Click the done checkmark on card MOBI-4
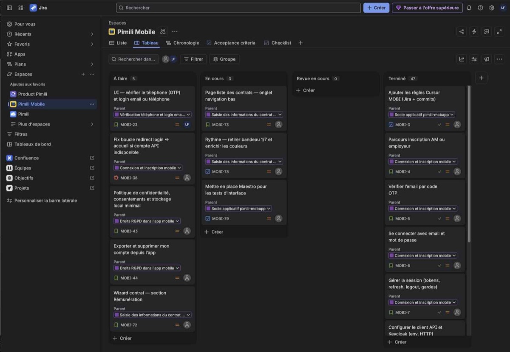This screenshot has width=510, height=352. coord(440,172)
